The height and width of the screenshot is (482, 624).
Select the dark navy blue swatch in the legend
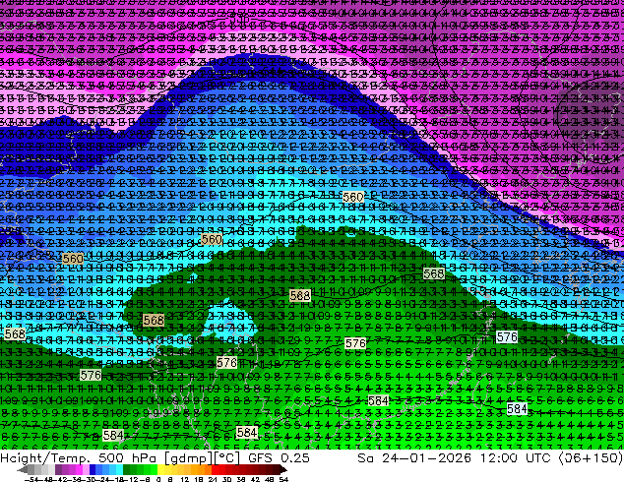click(x=93, y=469)
